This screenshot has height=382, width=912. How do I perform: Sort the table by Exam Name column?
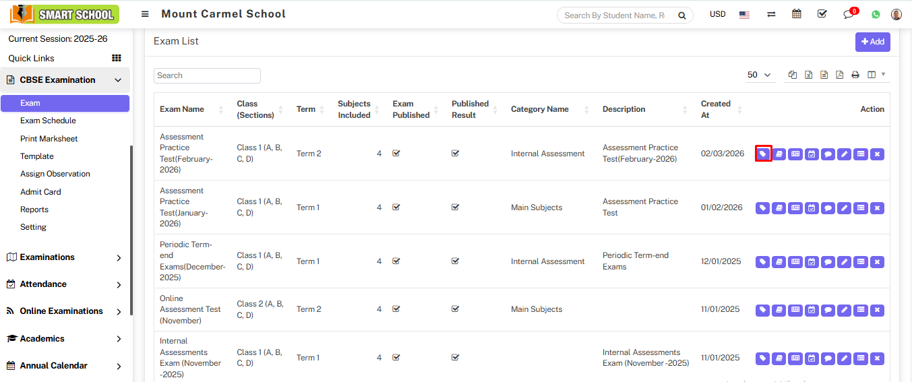182,109
